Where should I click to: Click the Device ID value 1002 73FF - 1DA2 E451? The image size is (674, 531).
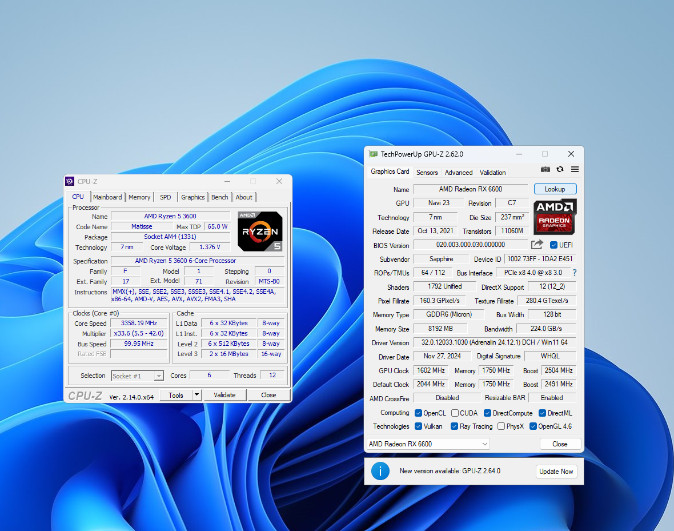540,259
